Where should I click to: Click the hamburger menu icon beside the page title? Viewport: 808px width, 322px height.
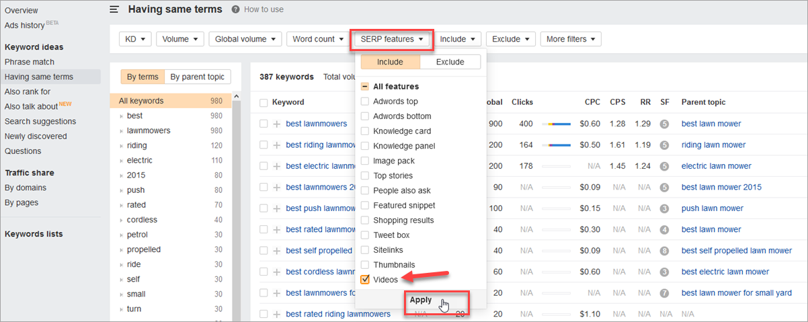(x=115, y=9)
